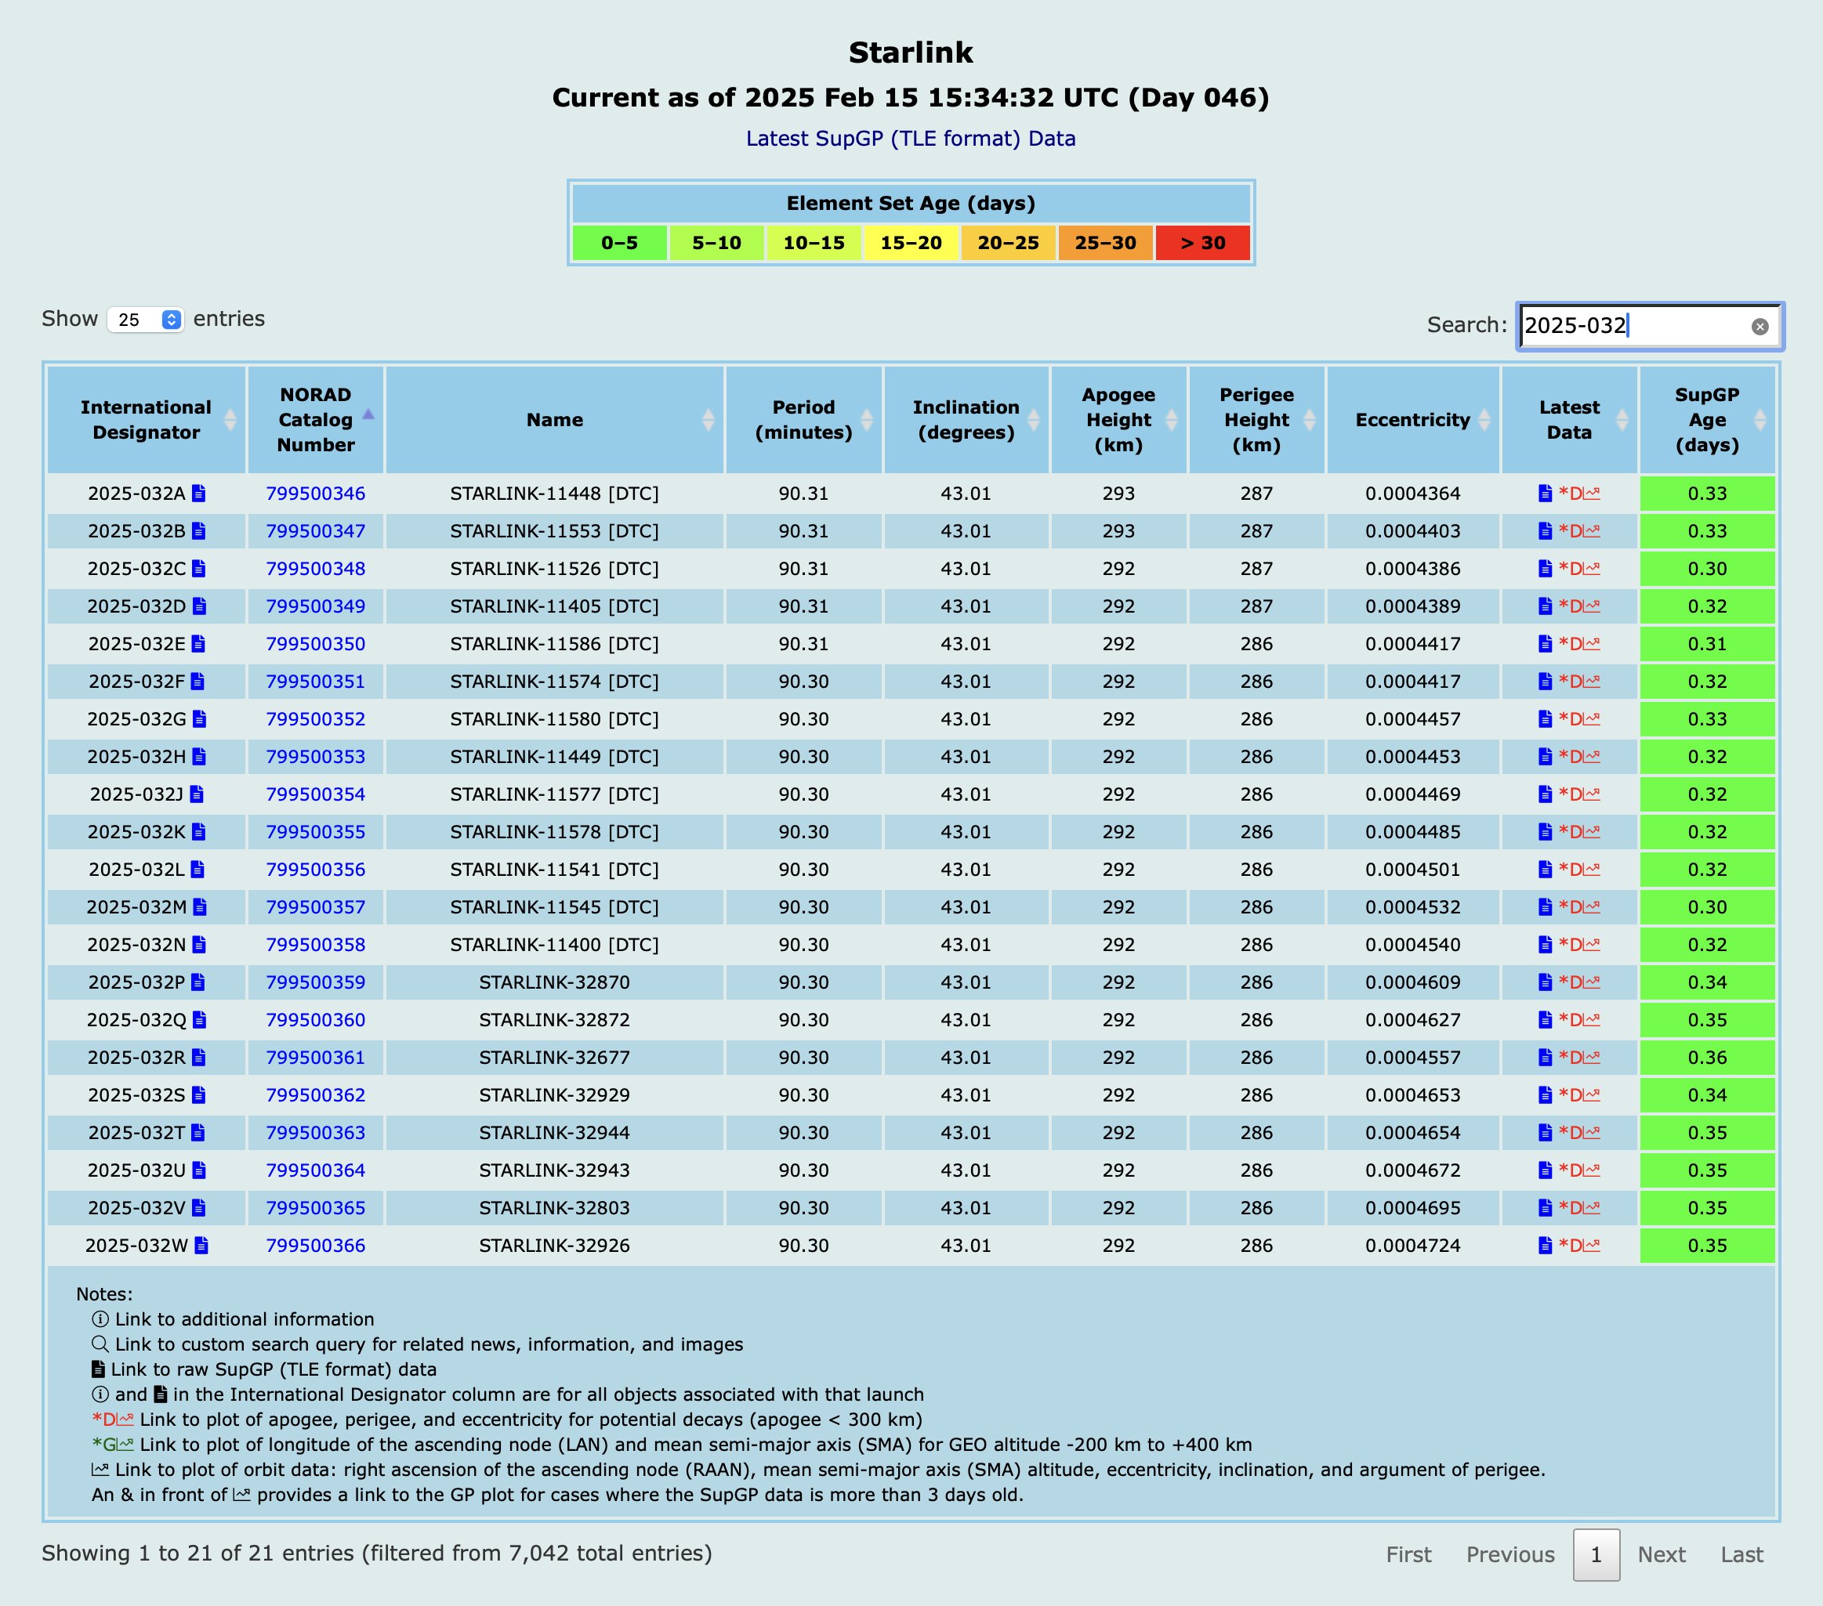Select eccentricity value 0.0004364
Screen dimensions: 1823x1606
pos(1413,493)
